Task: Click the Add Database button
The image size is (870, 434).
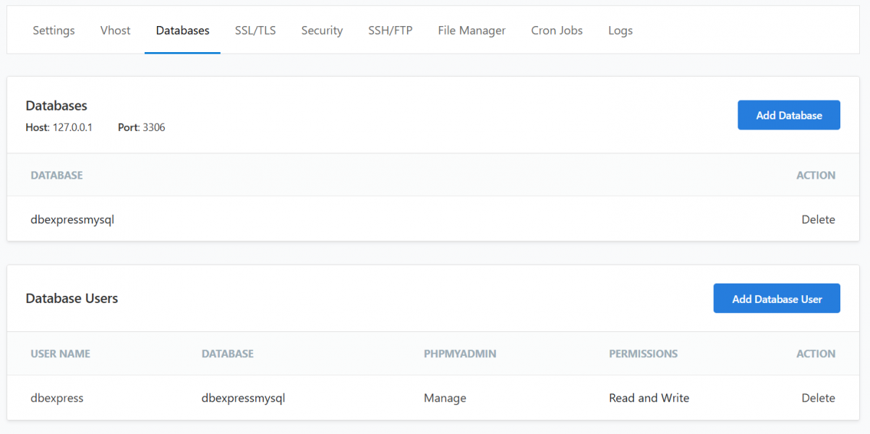Action: click(788, 115)
